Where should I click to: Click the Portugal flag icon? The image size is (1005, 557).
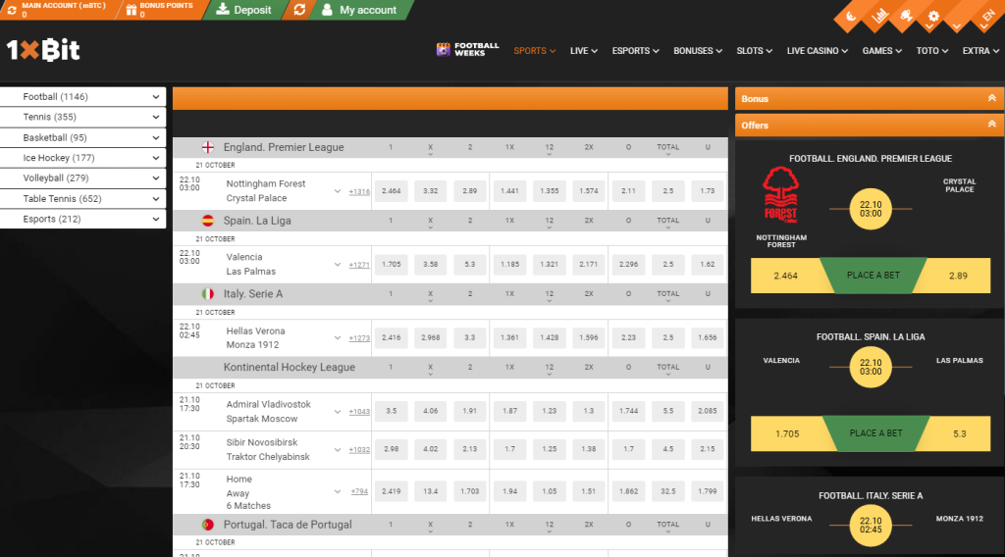click(208, 525)
